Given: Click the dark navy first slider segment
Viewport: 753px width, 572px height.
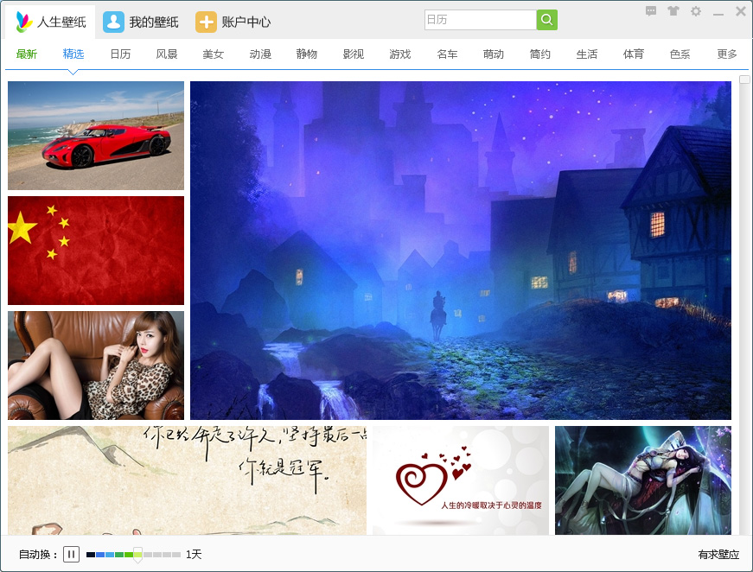Looking at the screenshot, I should click(91, 555).
